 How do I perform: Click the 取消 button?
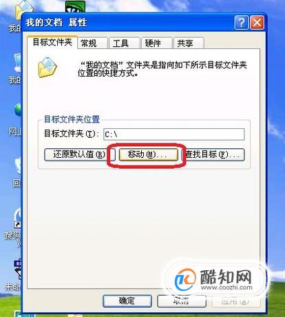(x=182, y=301)
